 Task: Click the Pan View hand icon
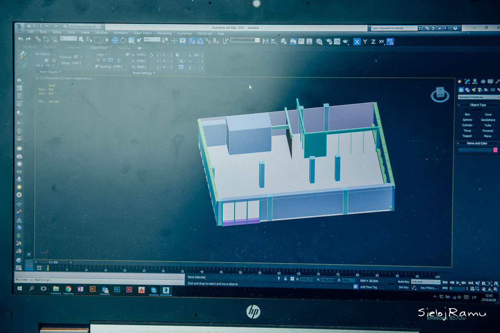coord(484,289)
